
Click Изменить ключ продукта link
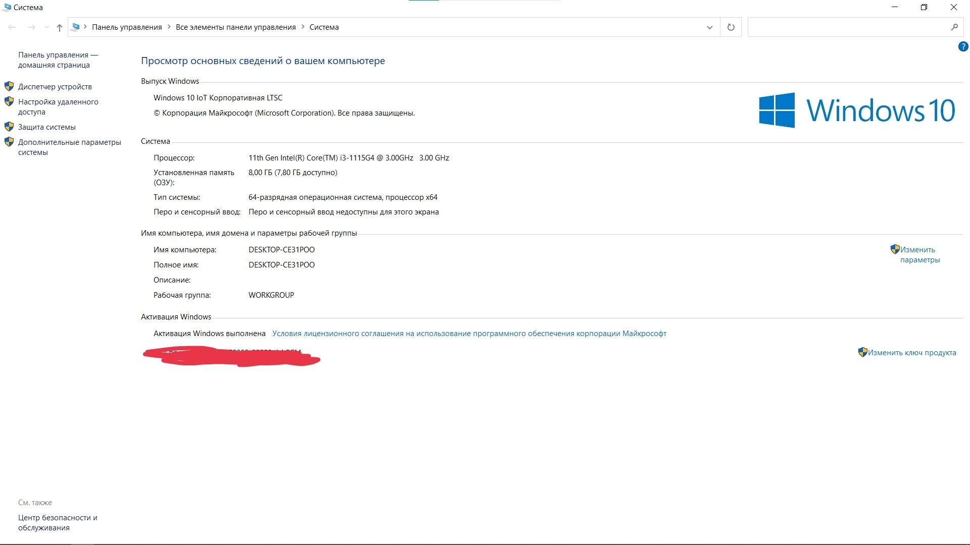912,353
